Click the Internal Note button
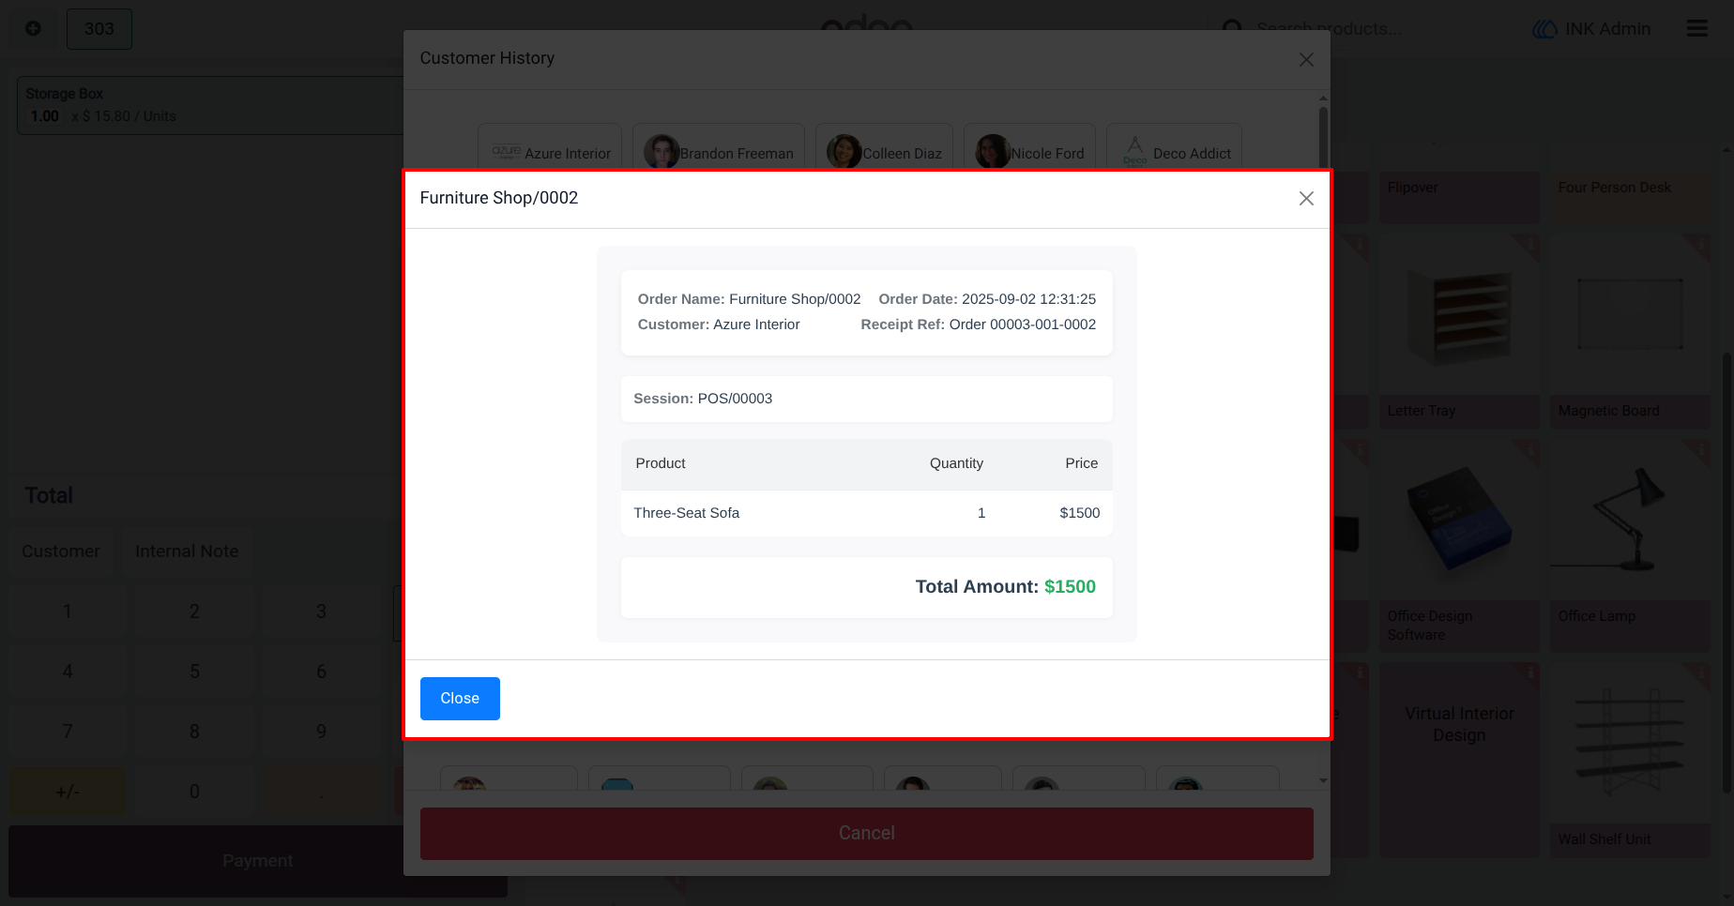 pos(187,551)
